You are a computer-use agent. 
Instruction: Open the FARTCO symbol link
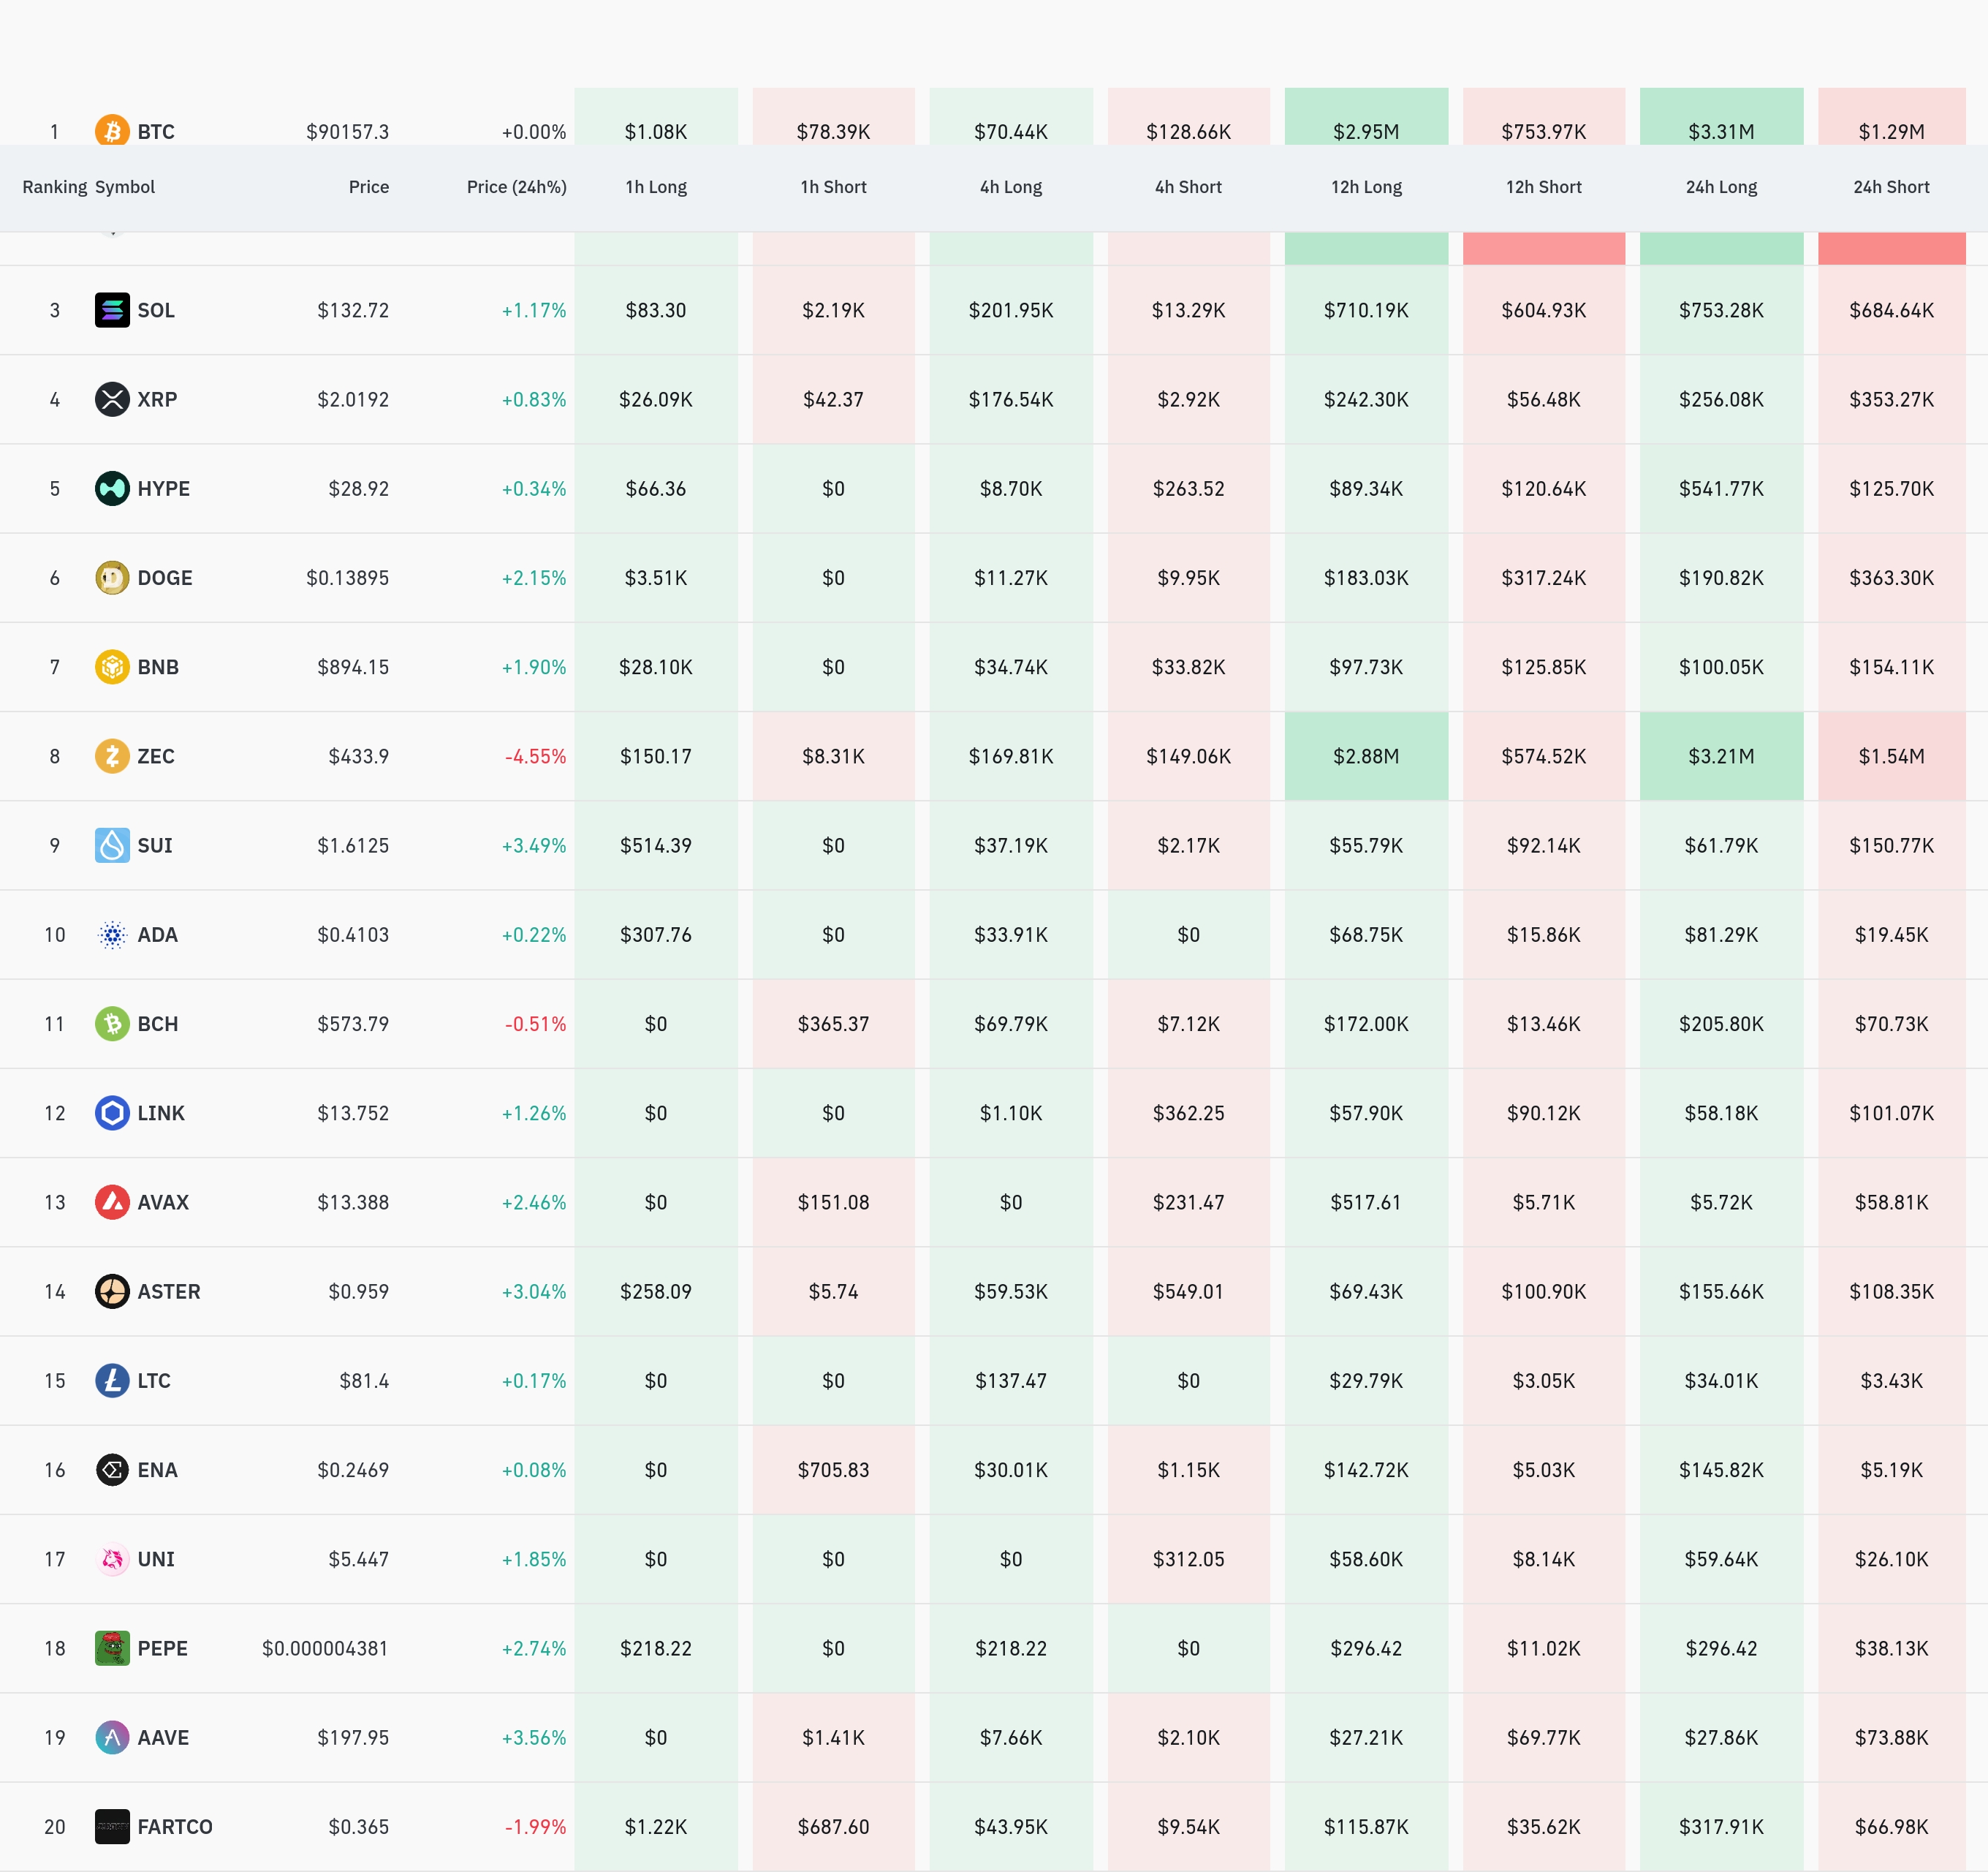pos(175,1826)
